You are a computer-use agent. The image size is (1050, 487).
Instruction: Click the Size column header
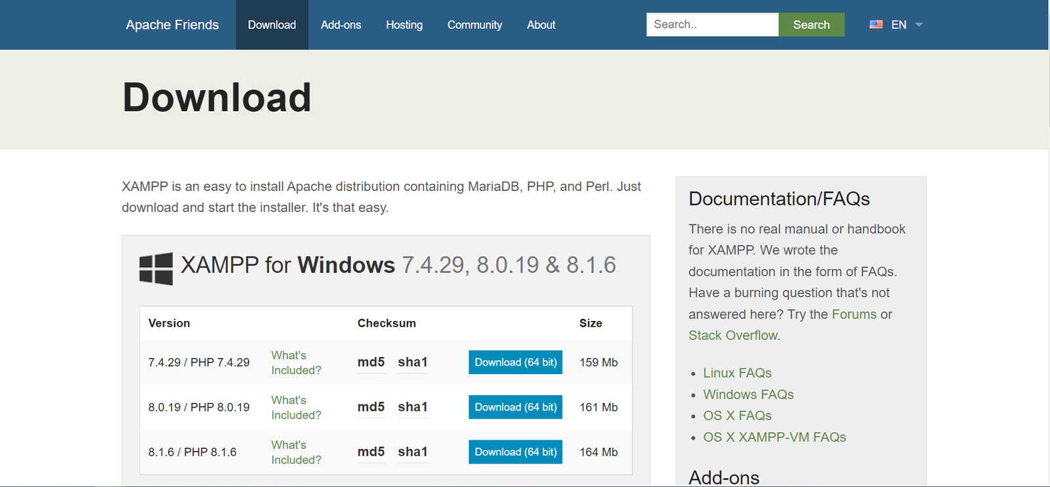pyautogui.click(x=591, y=323)
